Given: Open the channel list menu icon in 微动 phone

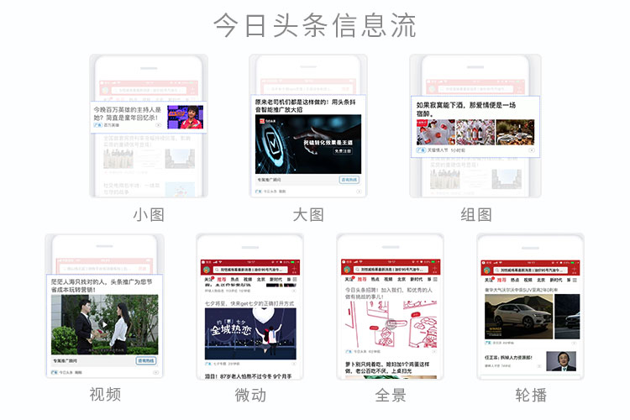Looking at the screenshot, I should coord(295,279).
